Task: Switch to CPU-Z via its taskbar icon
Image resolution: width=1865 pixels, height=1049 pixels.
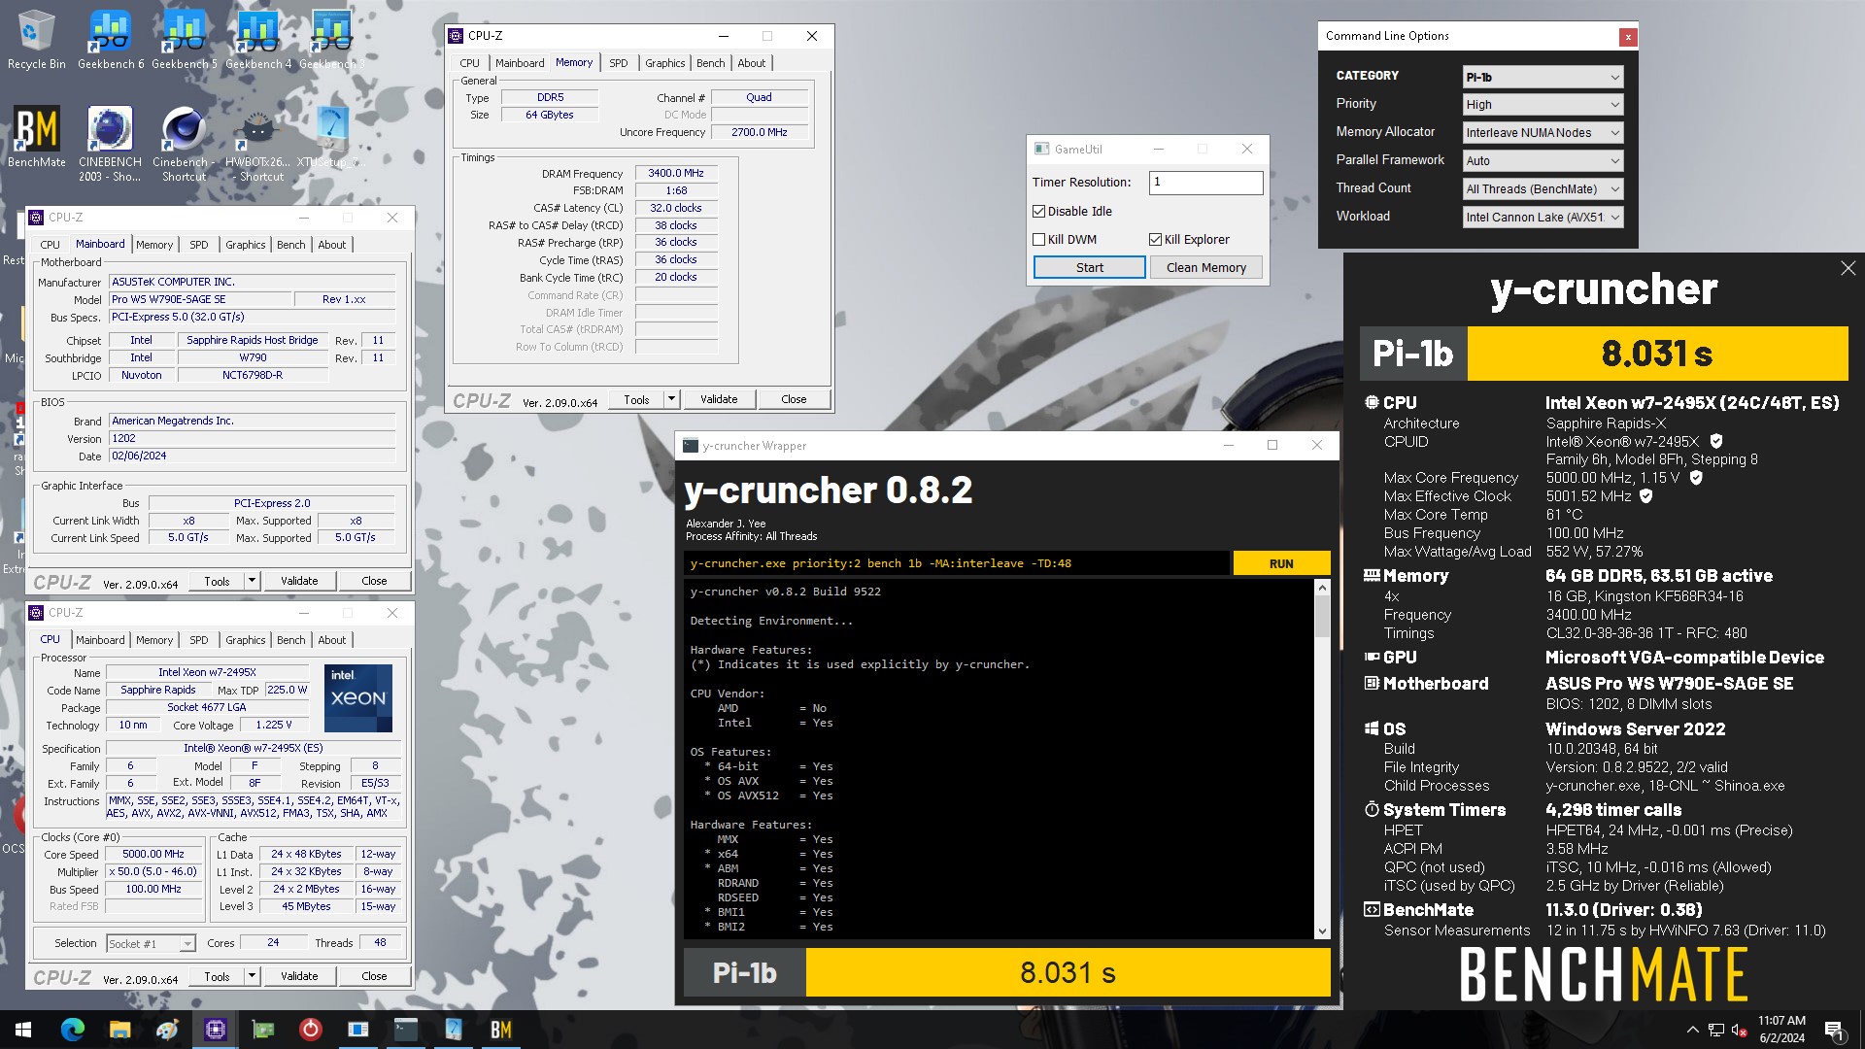Action: (215, 1030)
